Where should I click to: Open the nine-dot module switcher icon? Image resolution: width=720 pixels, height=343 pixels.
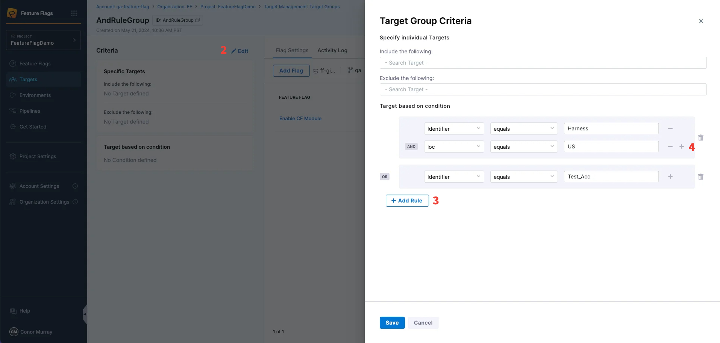(x=74, y=13)
